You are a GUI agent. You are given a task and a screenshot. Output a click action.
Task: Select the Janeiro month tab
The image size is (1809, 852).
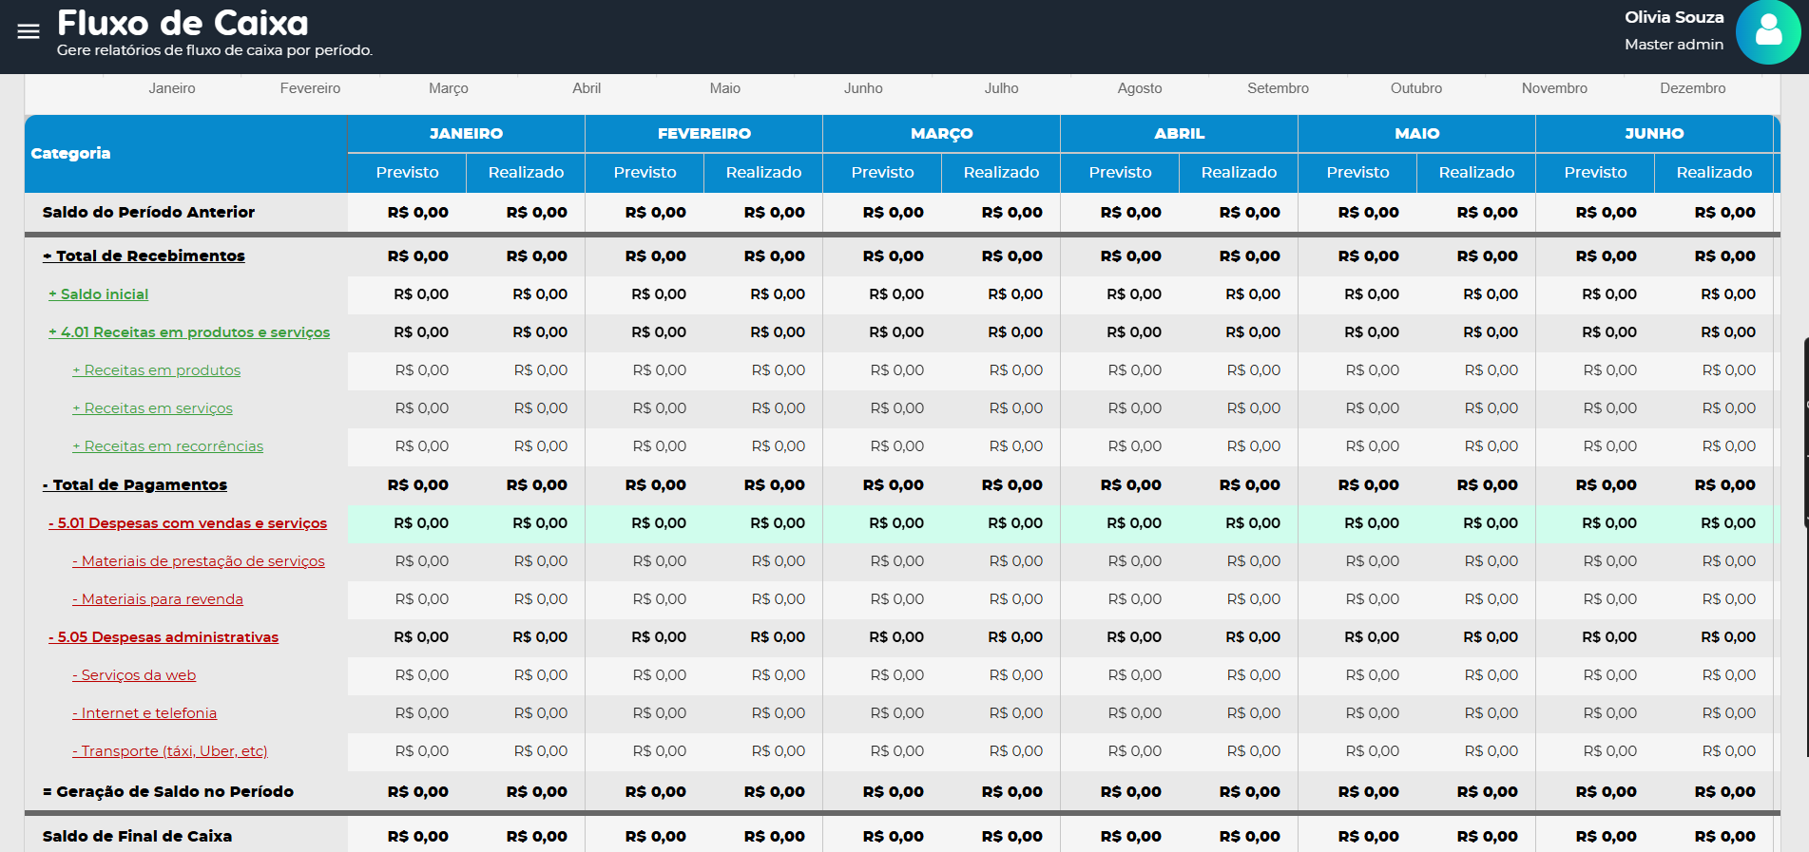click(171, 88)
